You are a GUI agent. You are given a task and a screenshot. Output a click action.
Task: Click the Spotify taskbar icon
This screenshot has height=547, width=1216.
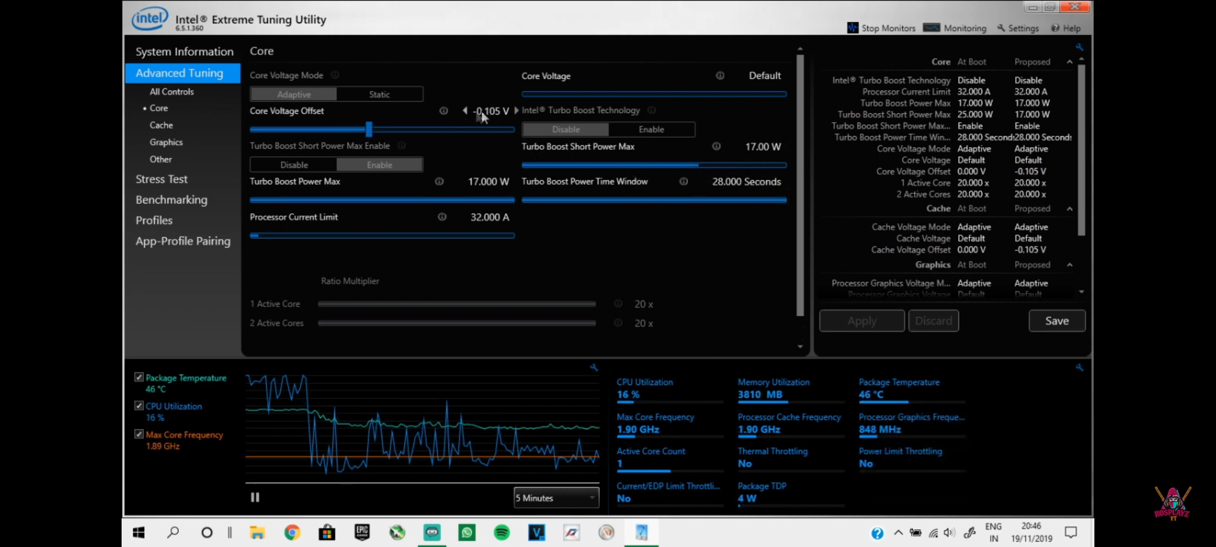[x=502, y=532]
